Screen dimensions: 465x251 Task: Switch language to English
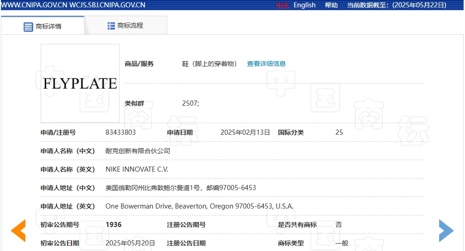point(305,6)
